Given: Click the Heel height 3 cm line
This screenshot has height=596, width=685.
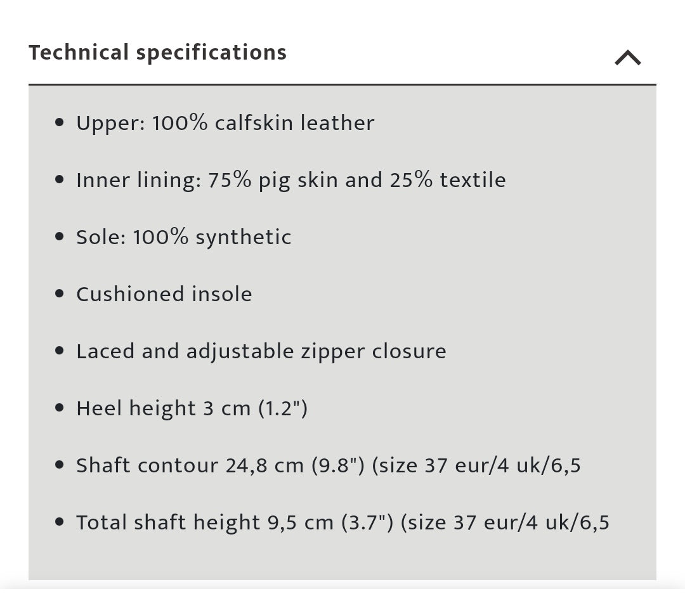Looking at the screenshot, I should click(192, 408).
